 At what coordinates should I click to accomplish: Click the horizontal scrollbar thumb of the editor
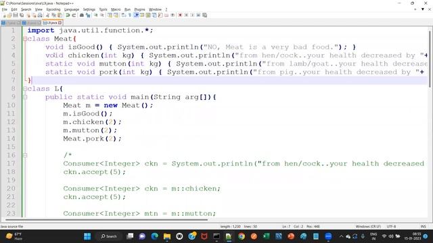pos(106,219)
